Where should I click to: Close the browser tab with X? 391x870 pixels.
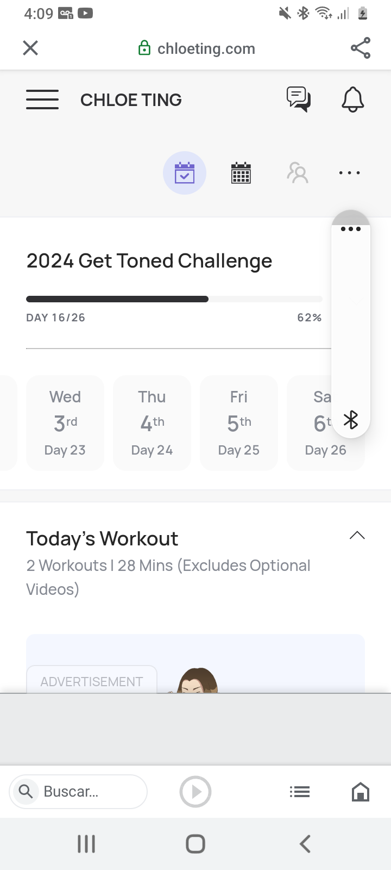(30, 48)
